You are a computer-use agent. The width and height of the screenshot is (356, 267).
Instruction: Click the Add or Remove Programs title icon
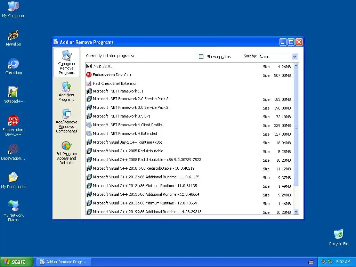[56, 42]
